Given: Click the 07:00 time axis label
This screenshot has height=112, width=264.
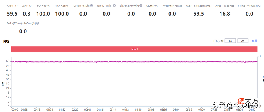Looking at the screenshot, I should pyautogui.click(x=201, y=110).
